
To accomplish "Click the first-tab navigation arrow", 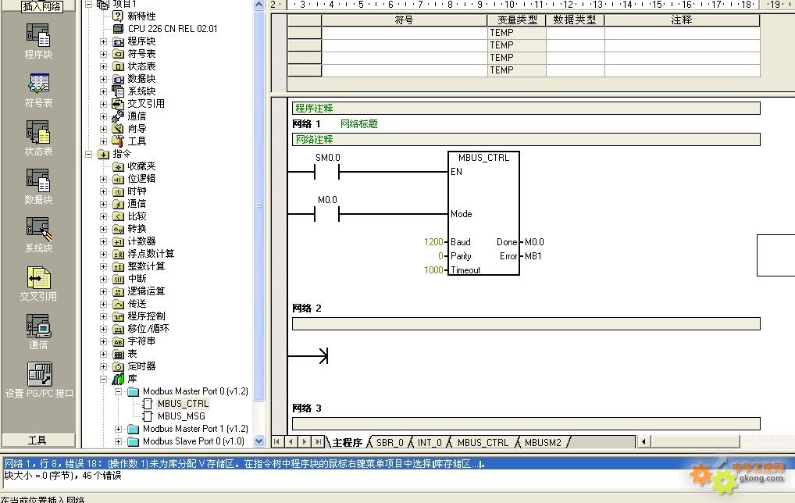I will point(276,442).
